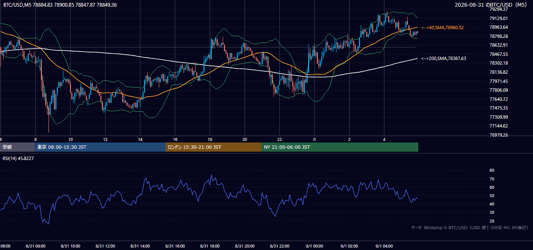Screen dimensions: 533x250
Task: Click the 9/1 02:00 time label
Action: 349,246
